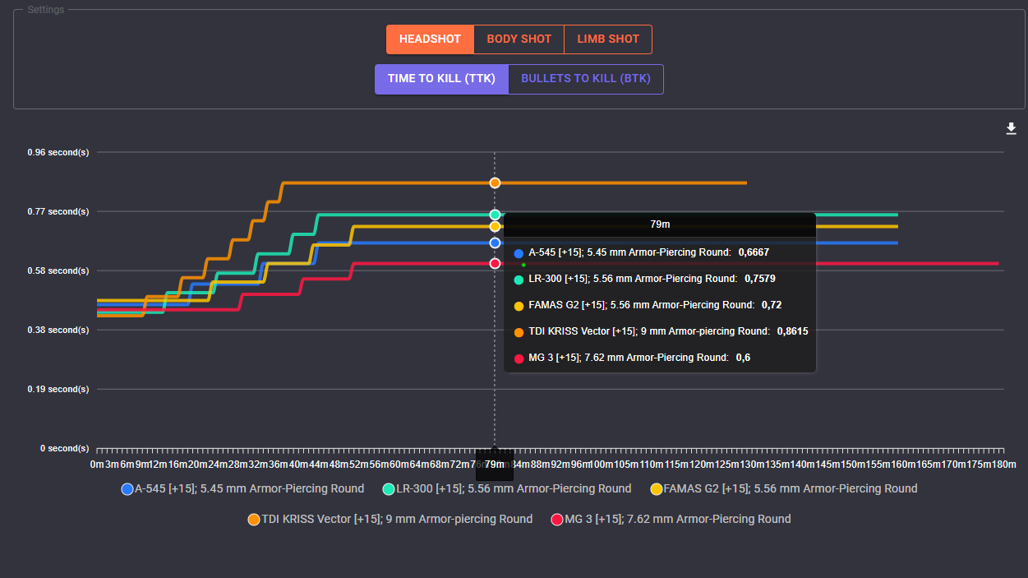Click the blue A-545 legend color dot
This screenshot has height=578, width=1028.
pos(127,489)
